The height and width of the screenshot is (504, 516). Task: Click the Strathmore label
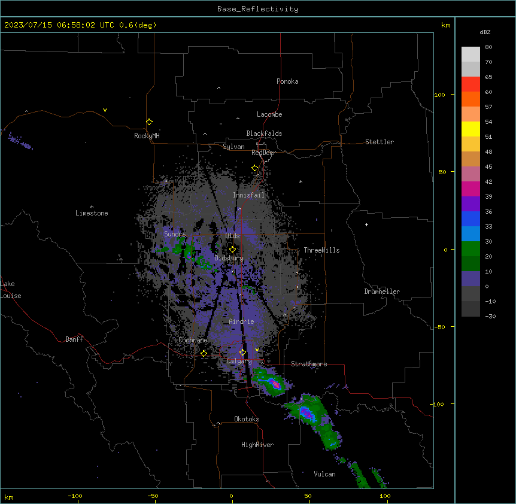[309, 364]
